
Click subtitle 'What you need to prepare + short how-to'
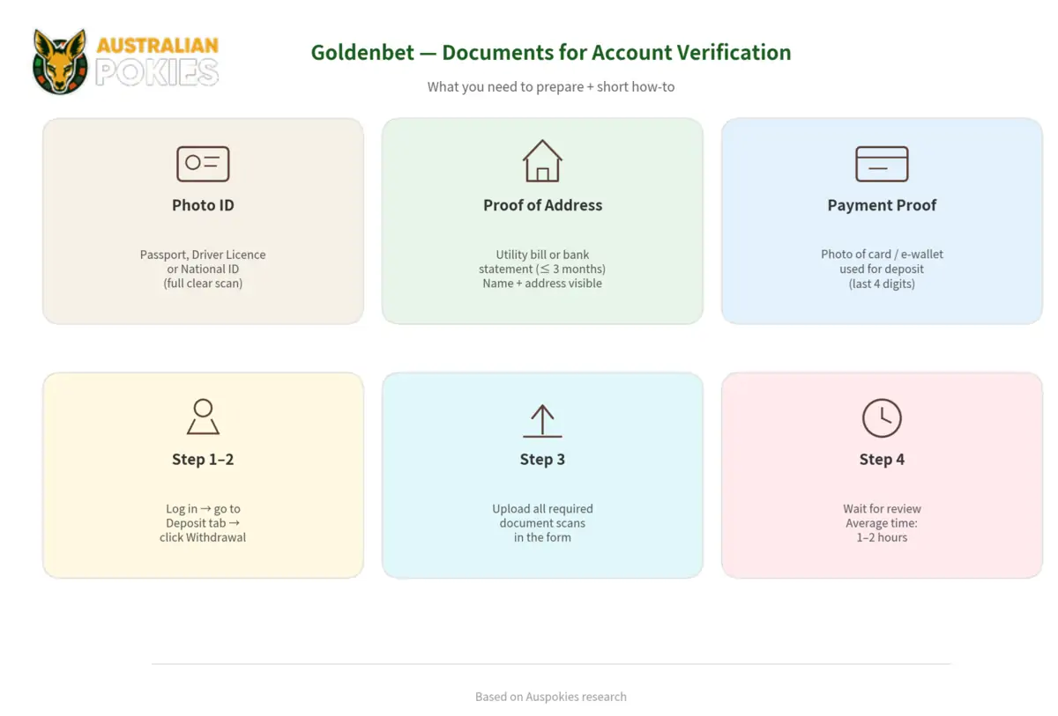[551, 86]
